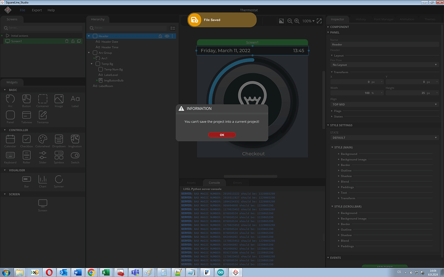Add the Switch widget
The height and width of the screenshot is (277, 444).
[75, 157]
